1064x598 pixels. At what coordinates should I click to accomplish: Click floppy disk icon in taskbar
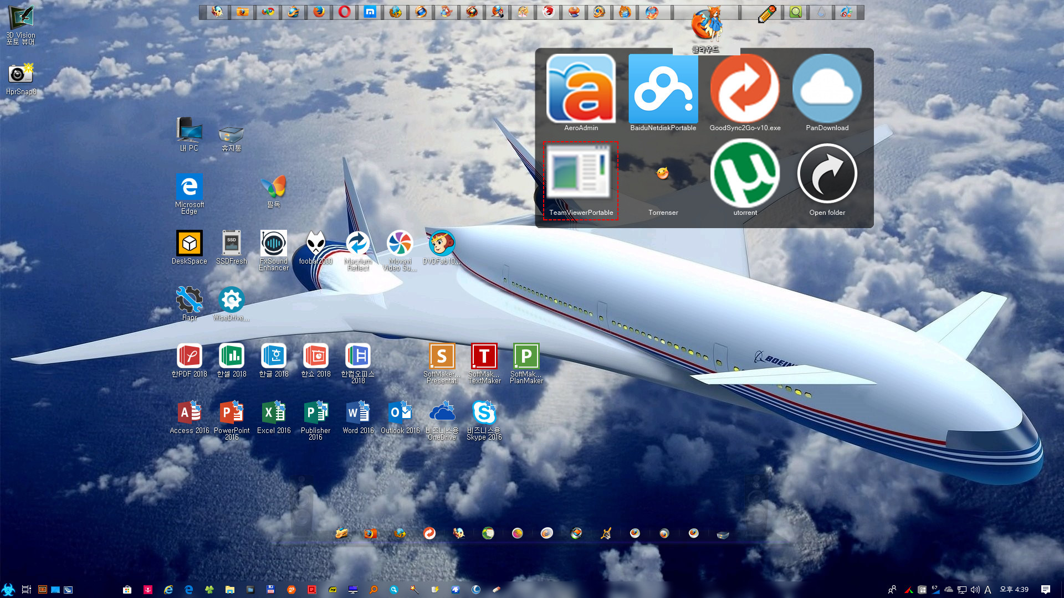click(x=270, y=590)
